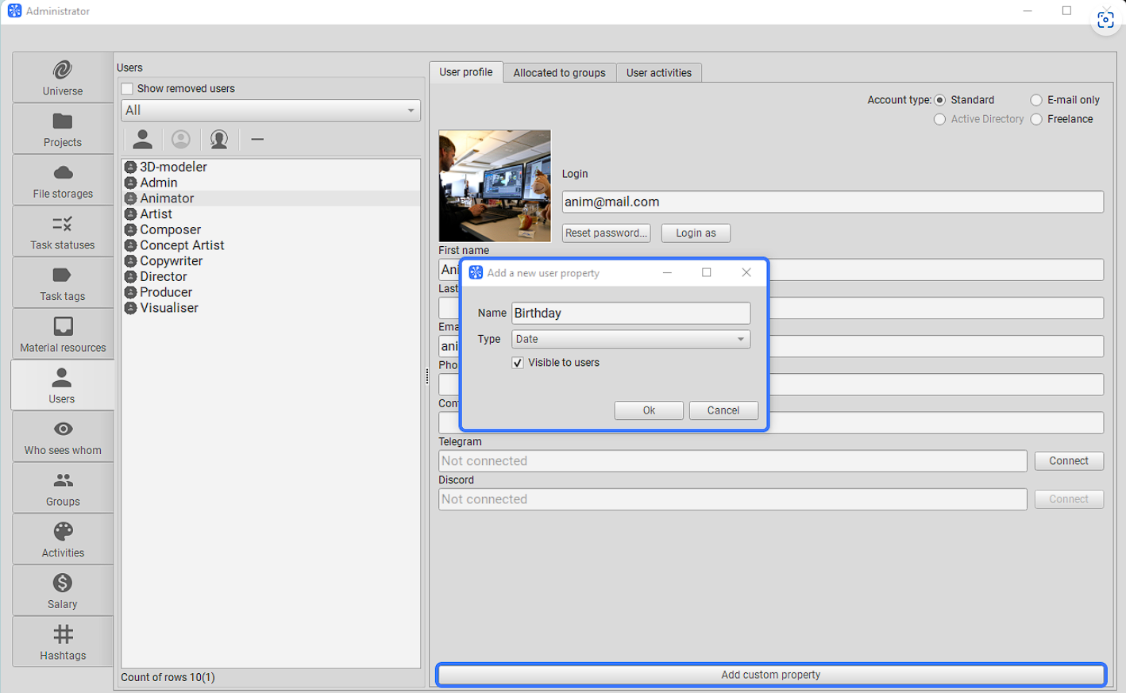
Task: Open Task statuses section
Action: [x=63, y=232]
